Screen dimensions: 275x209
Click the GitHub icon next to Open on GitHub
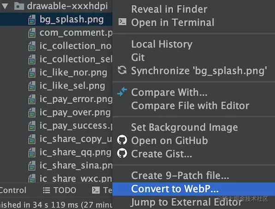[x=122, y=140]
